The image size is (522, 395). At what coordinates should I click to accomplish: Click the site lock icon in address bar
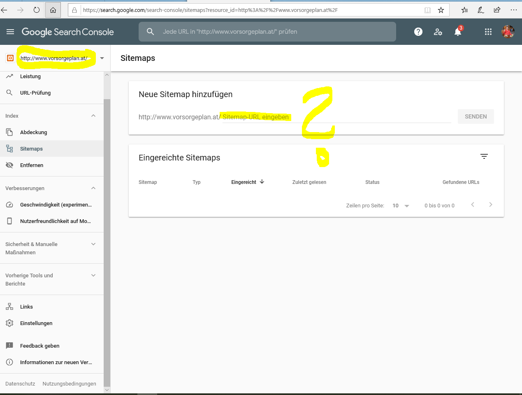[x=74, y=10]
